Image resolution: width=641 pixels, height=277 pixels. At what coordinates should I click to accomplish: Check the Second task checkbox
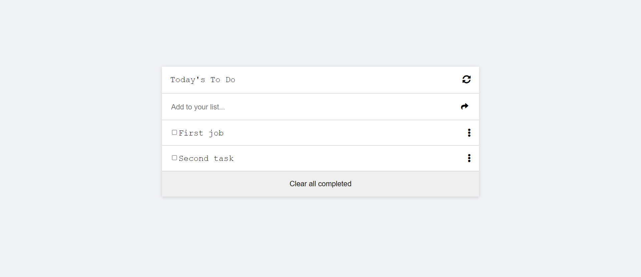click(174, 158)
